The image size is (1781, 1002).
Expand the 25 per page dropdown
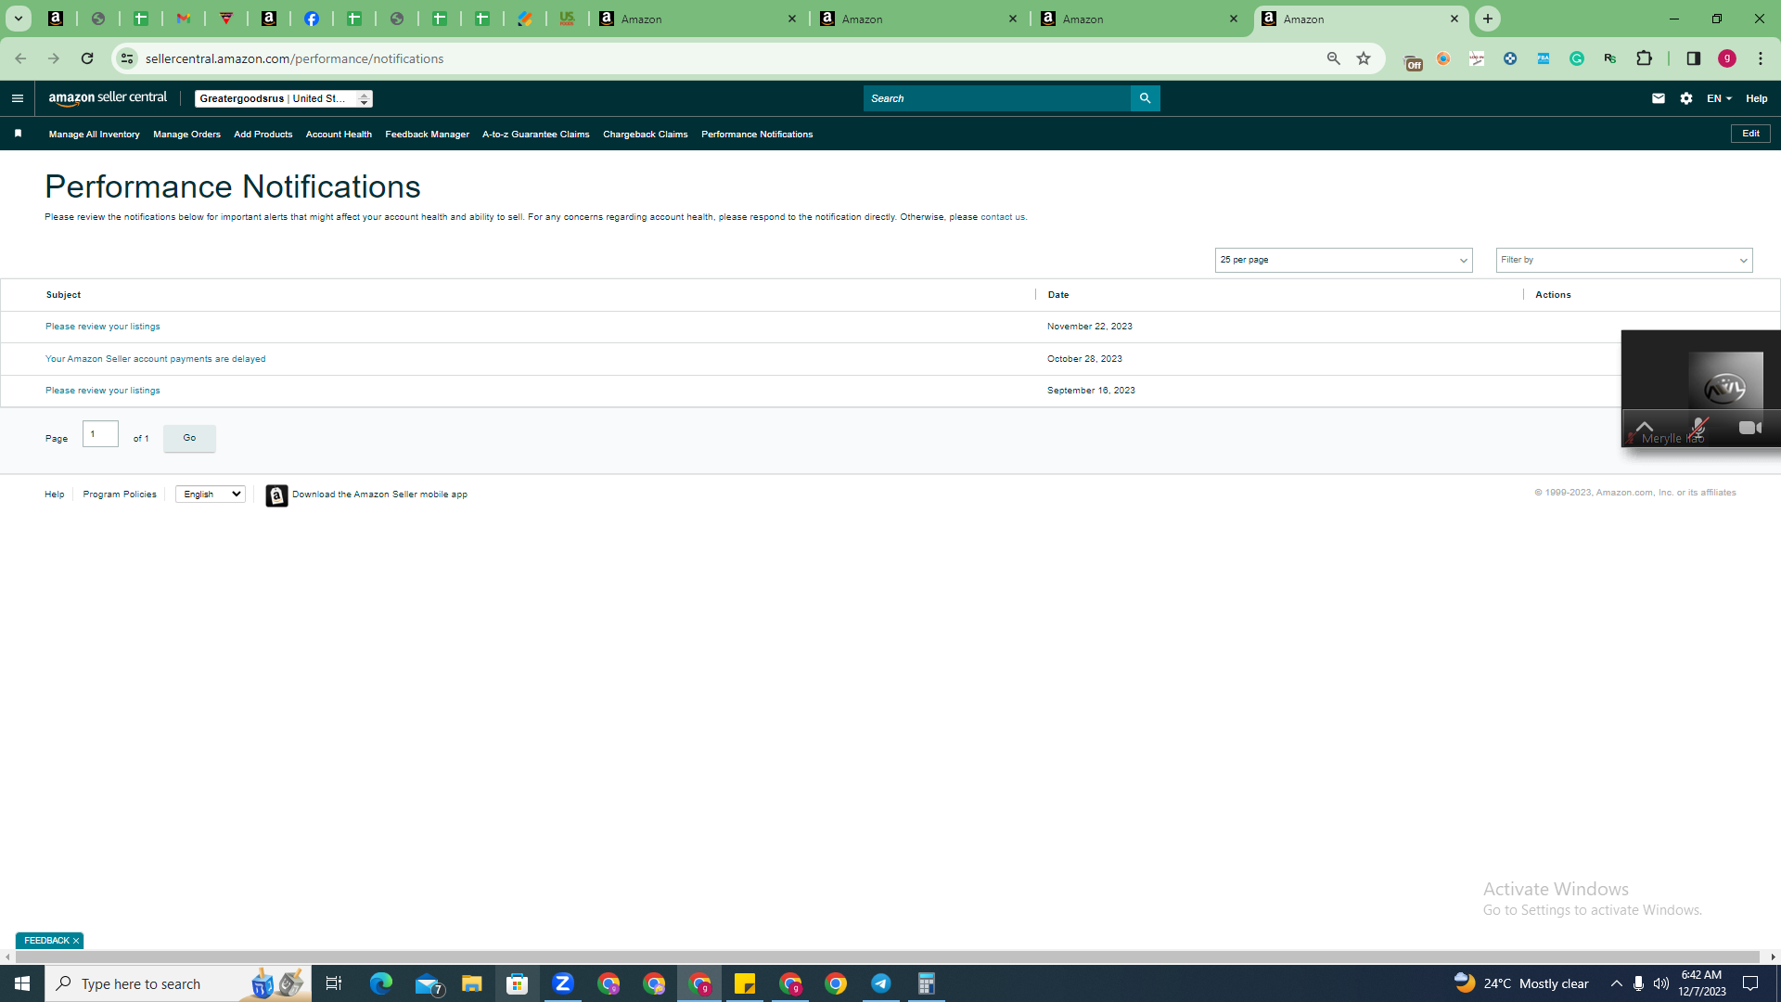[x=1343, y=261]
